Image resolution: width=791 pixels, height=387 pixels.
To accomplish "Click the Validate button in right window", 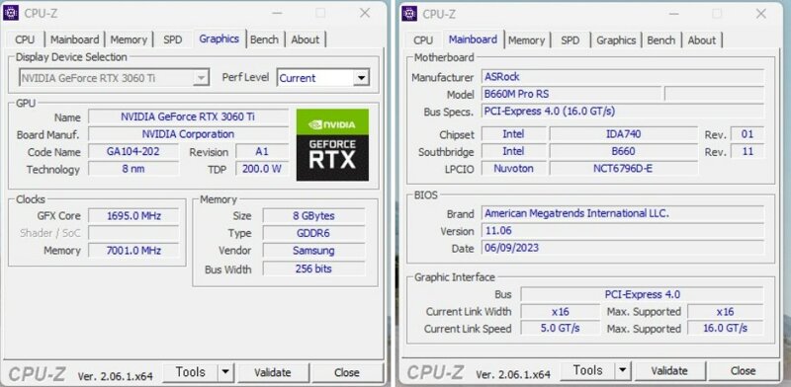I will tap(669, 371).
